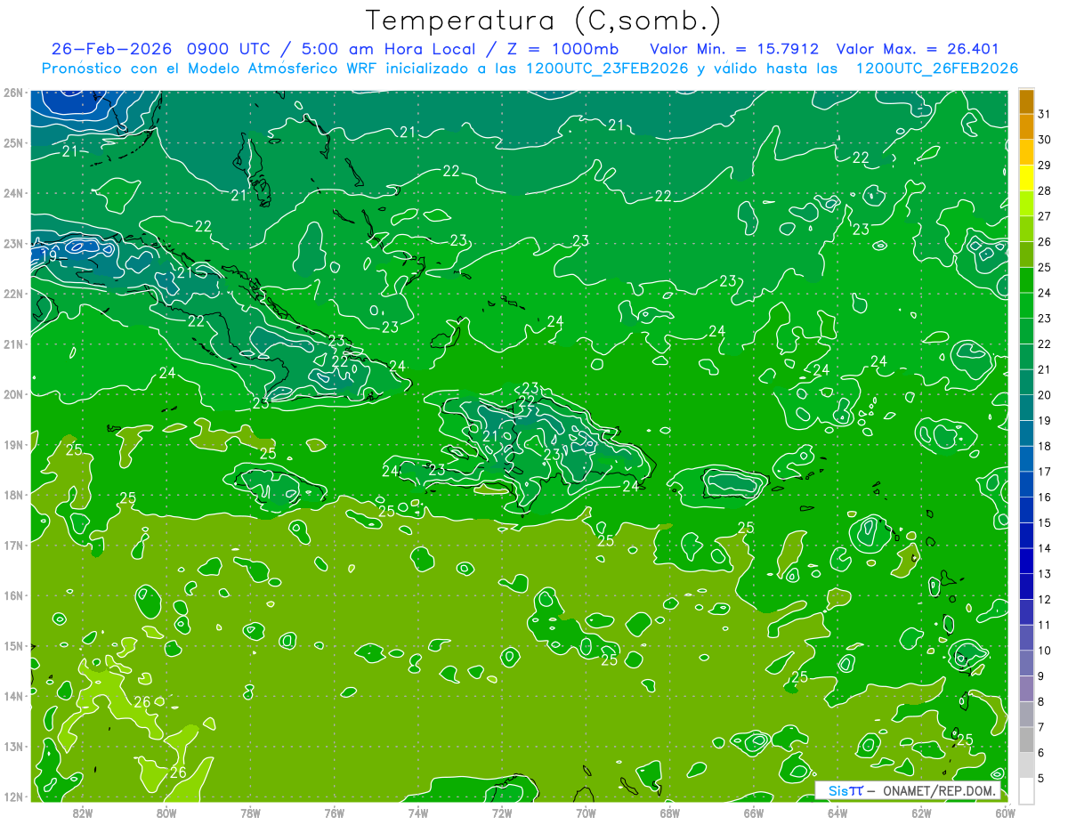Click the 12N latitude axis label
This screenshot has width=1068, height=825.
tap(13, 797)
